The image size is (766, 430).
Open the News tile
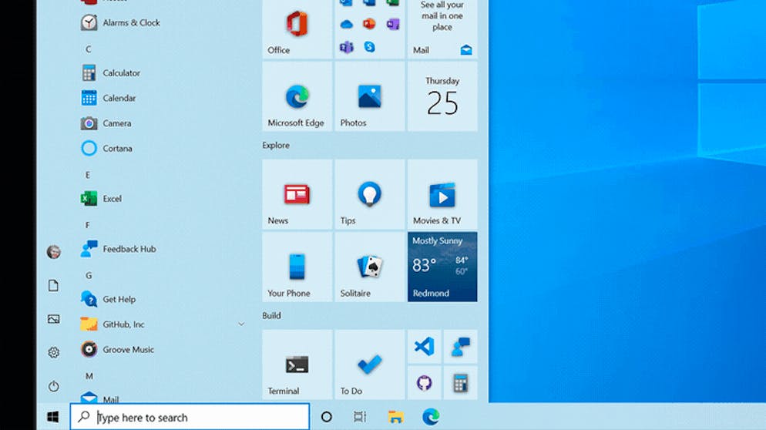pos(297,194)
